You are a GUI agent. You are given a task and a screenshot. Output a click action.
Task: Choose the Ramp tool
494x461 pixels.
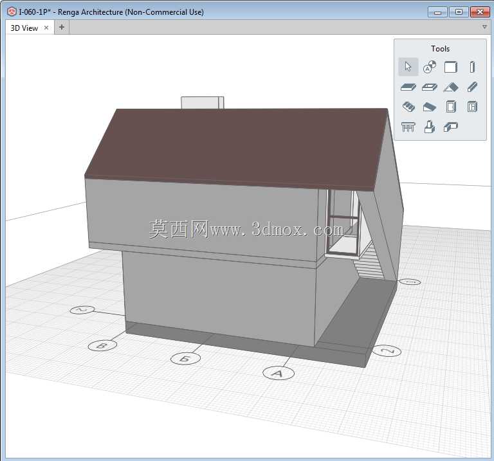tap(430, 107)
